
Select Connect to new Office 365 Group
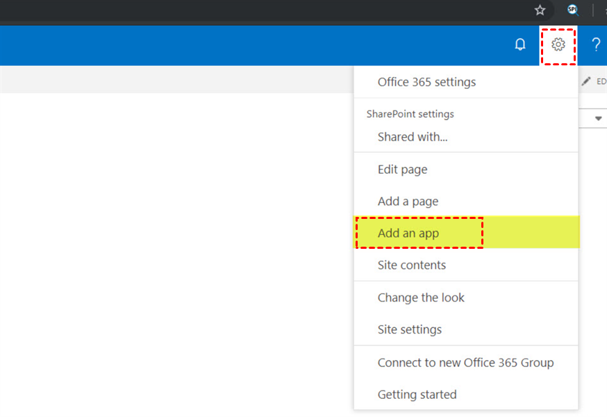465,362
